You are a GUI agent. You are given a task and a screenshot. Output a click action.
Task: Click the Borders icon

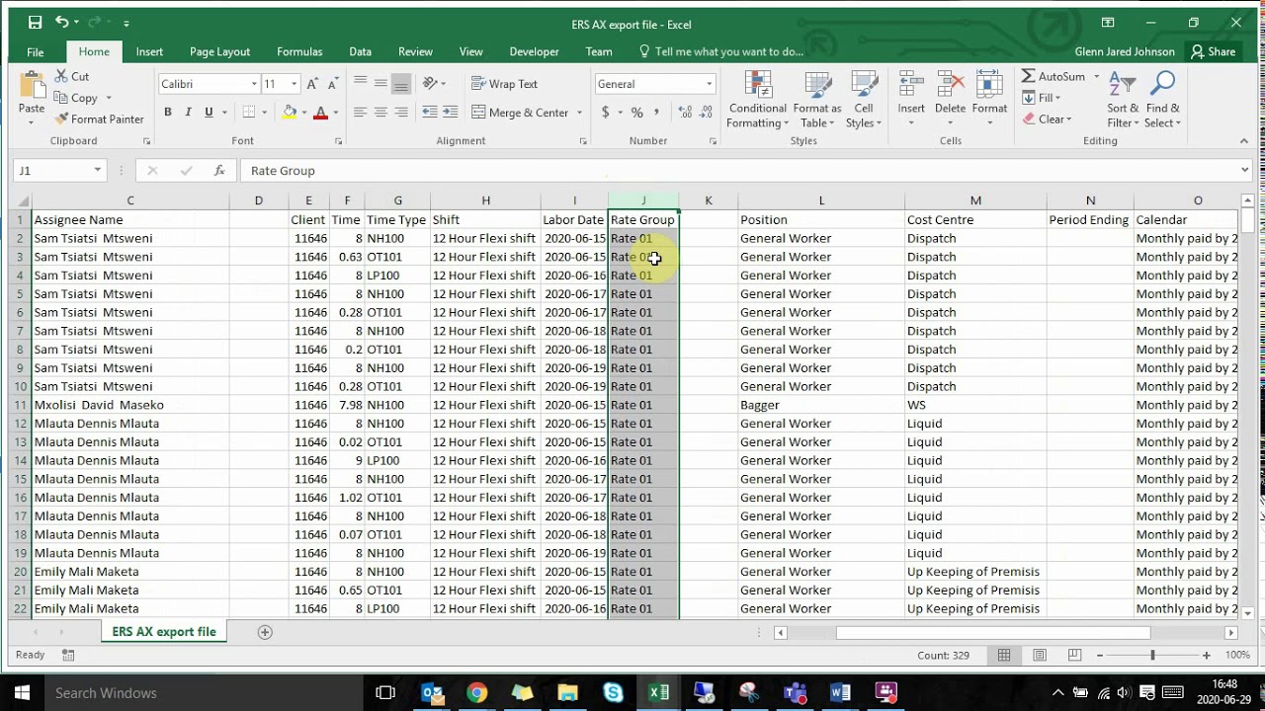coord(249,113)
